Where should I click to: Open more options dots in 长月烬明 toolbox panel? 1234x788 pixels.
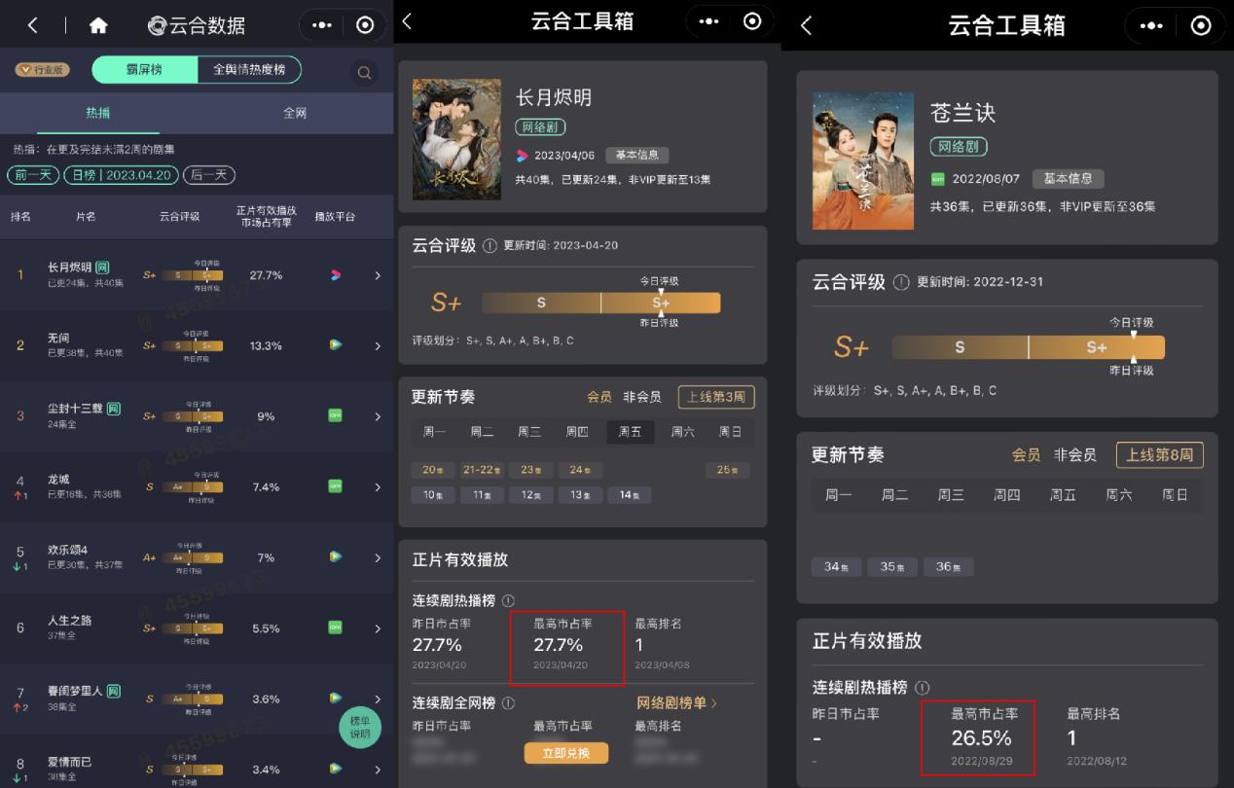(x=709, y=21)
